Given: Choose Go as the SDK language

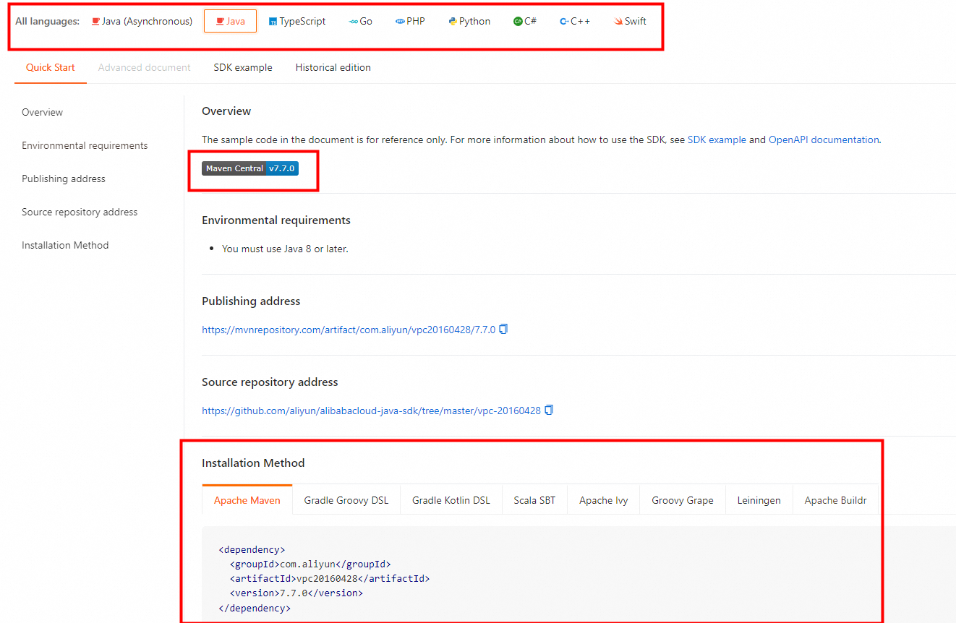Looking at the screenshot, I should pos(360,22).
